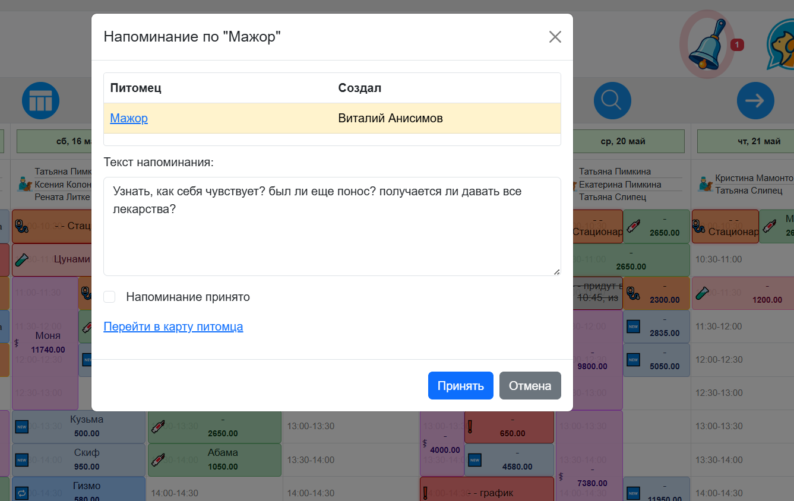Follow Перейти в карту питомца link
794x501 pixels.
point(173,326)
